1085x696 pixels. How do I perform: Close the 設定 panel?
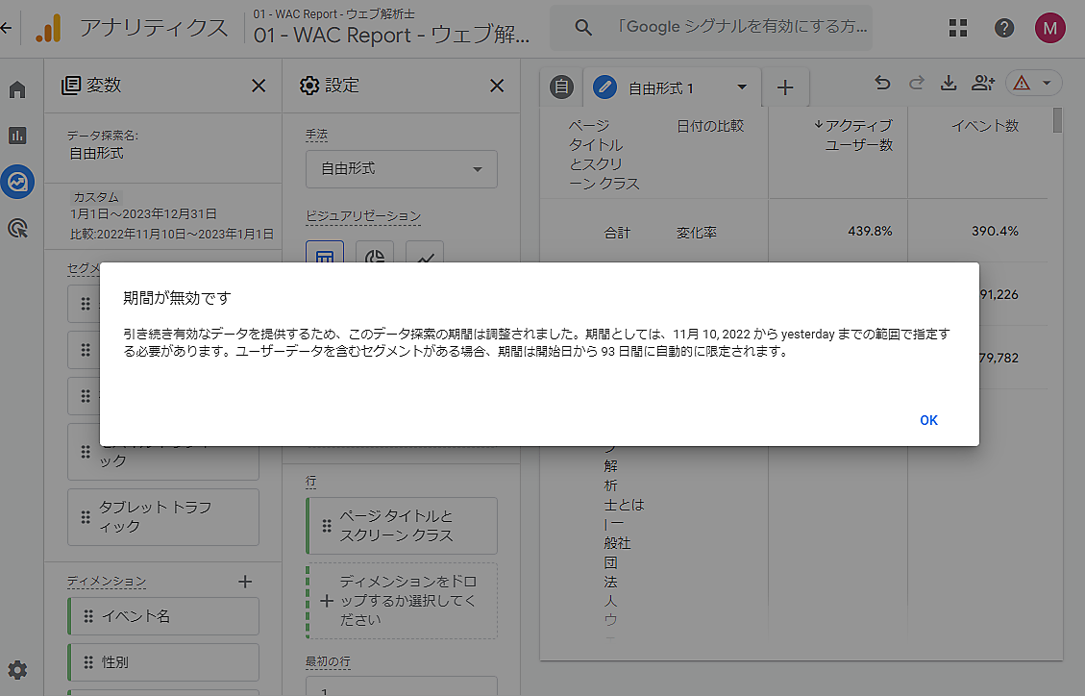(x=497, y=86)
